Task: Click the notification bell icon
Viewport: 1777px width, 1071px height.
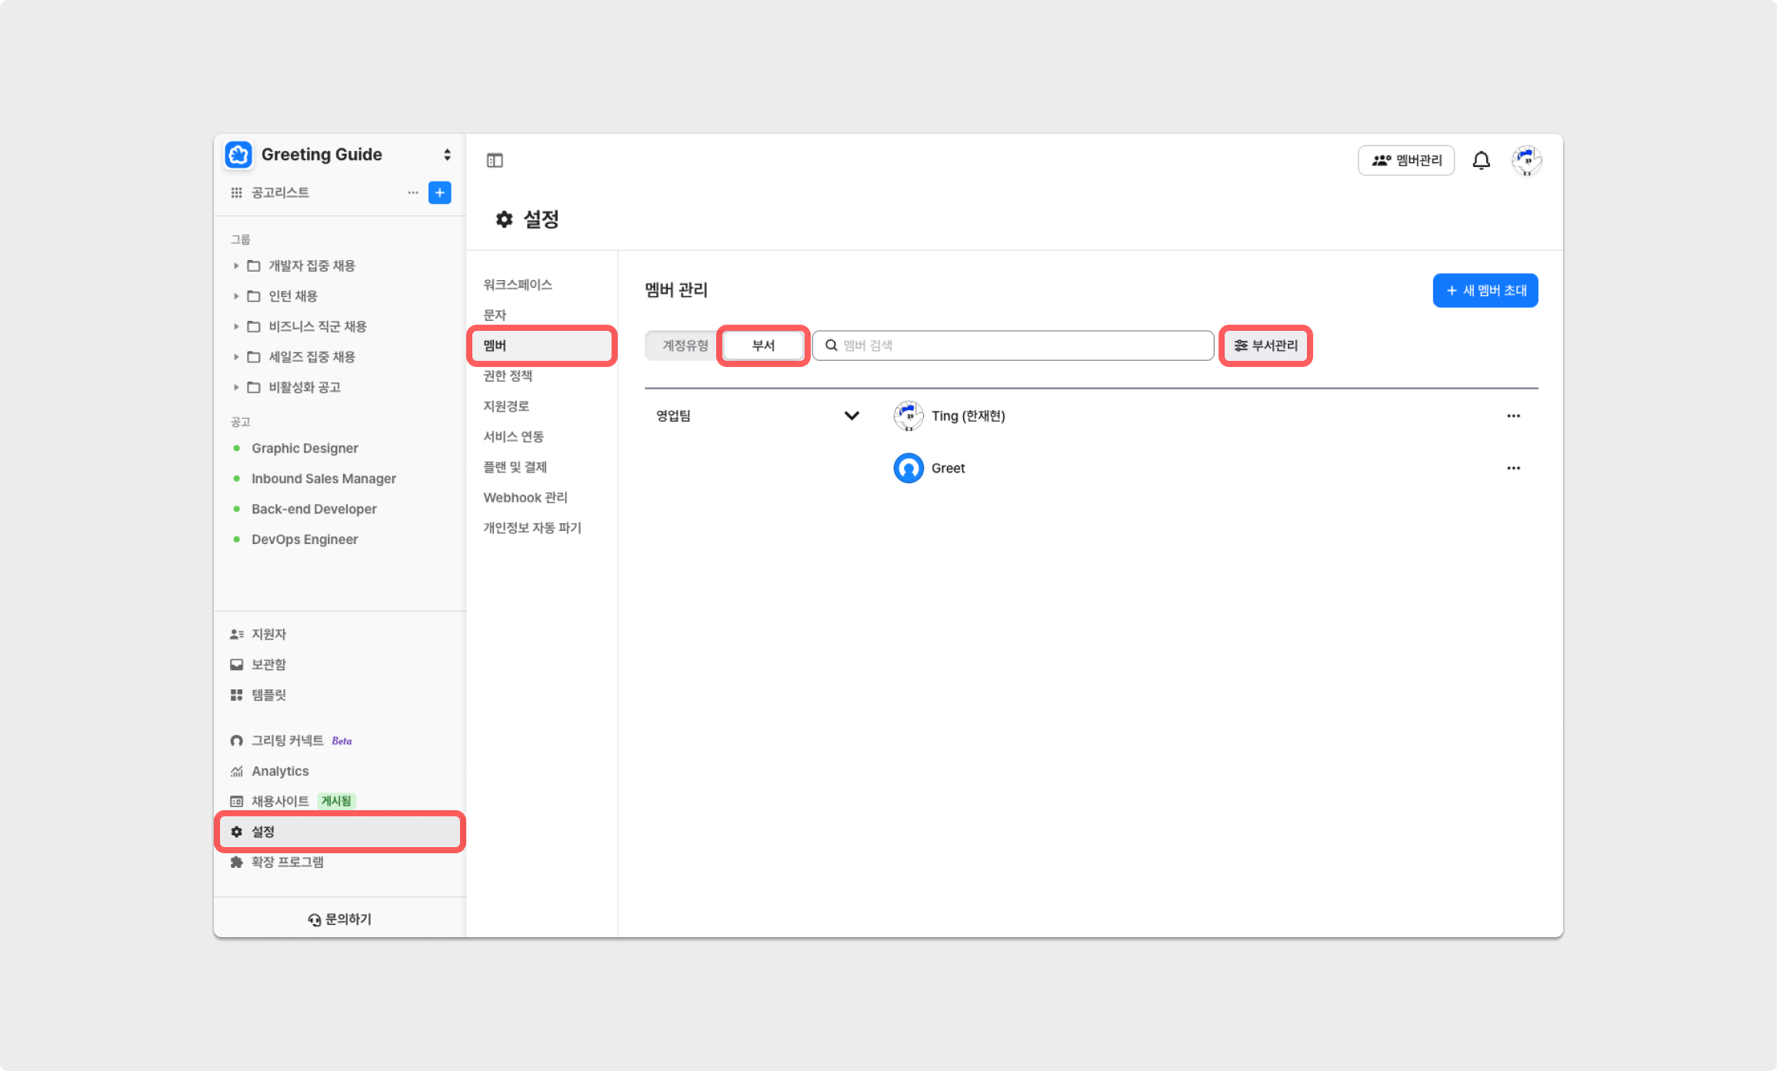Action: 1481,160
